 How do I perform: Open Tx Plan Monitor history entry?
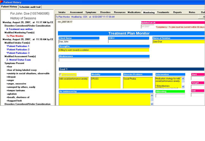point(15,36)
